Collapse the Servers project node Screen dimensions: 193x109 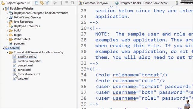pyautogui.click(x=3, y=48)
